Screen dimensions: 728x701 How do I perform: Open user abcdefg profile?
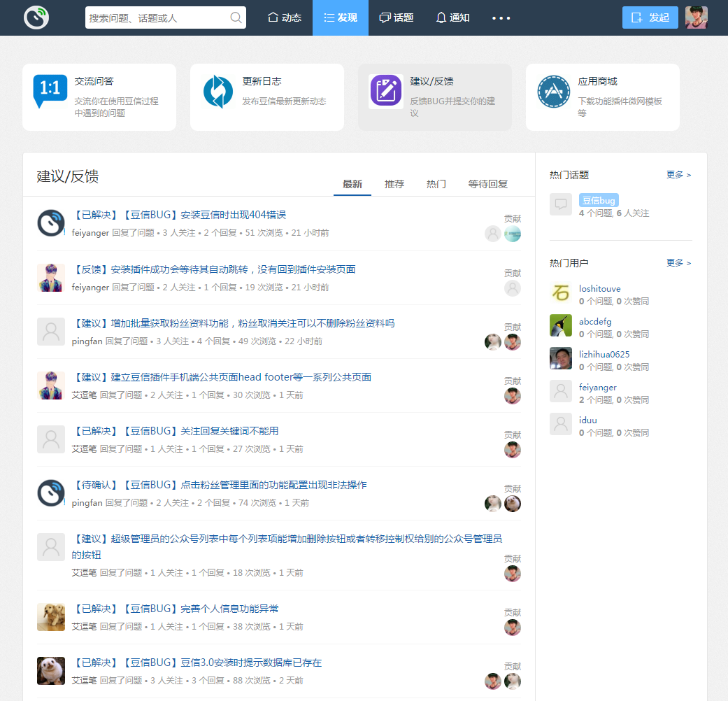(595, 322)
